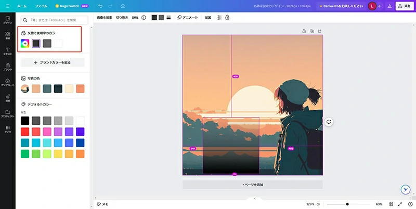The height and width of the screenshot is (209, 416).
Task: Redo the last action
Action: [x=111, y=6]
